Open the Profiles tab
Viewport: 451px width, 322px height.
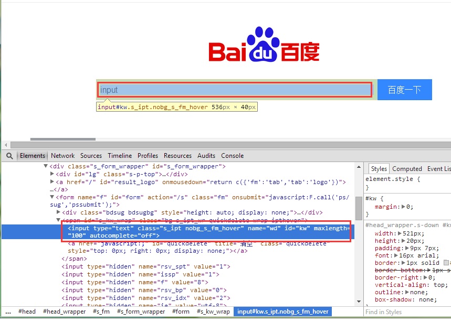coord(148,156)
